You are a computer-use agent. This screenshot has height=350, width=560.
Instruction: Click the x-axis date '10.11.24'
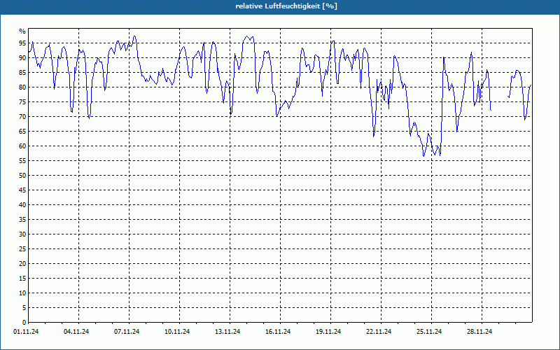point(177,332)
